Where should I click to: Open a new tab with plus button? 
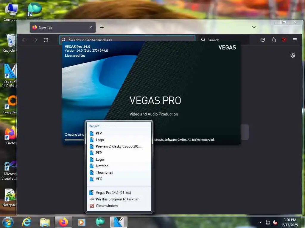coord(102,28)
